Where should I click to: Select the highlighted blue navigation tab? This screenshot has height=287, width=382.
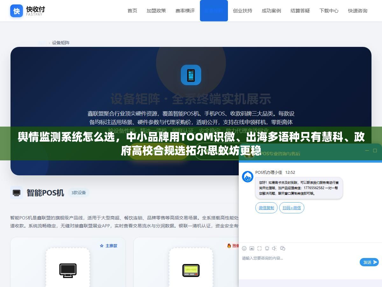214,11
